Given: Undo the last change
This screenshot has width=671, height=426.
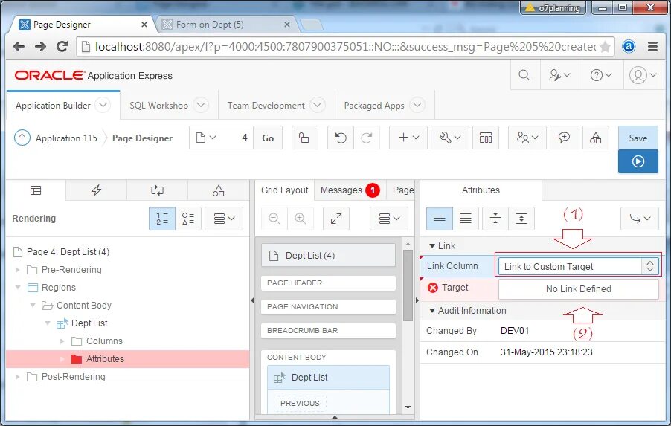Looking at the screenshot, I should [x=341, y=138].
